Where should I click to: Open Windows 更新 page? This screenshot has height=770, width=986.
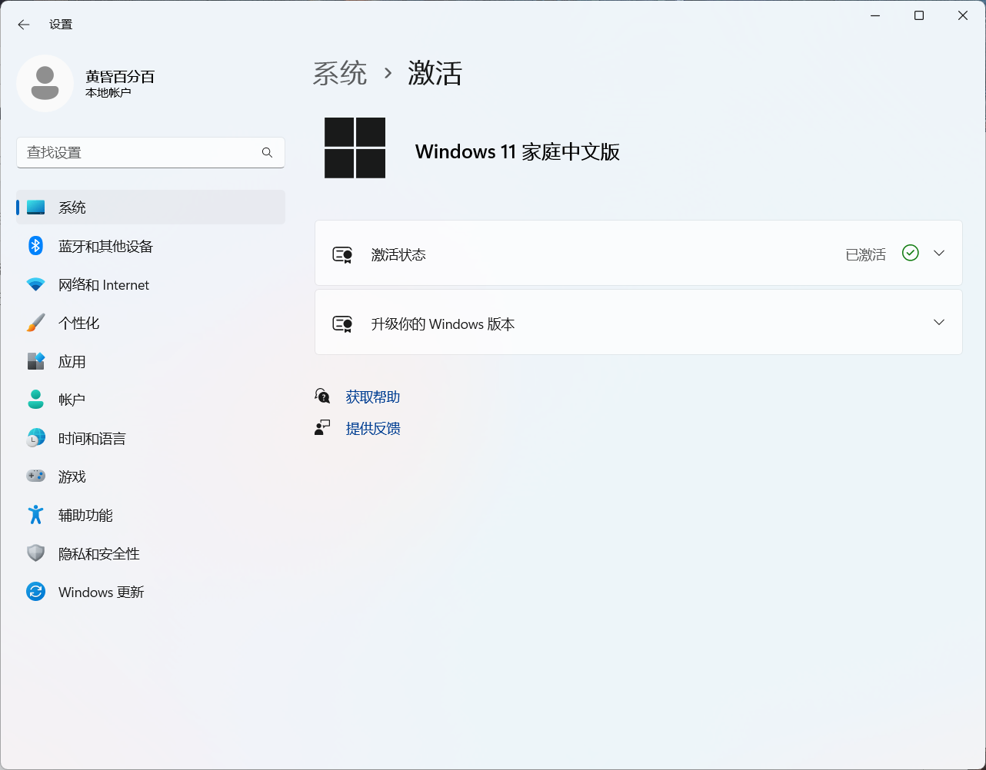click(151, 592)
